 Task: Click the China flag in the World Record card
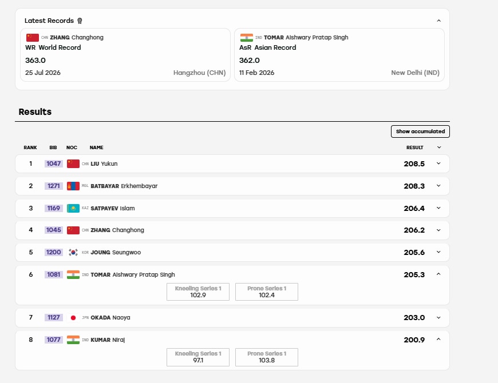[x=33, y=38]
